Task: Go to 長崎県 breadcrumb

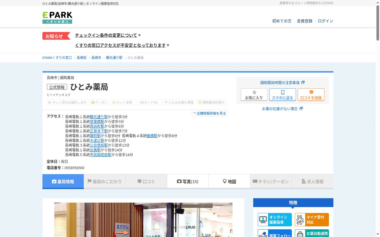Action: coord(82,58)
